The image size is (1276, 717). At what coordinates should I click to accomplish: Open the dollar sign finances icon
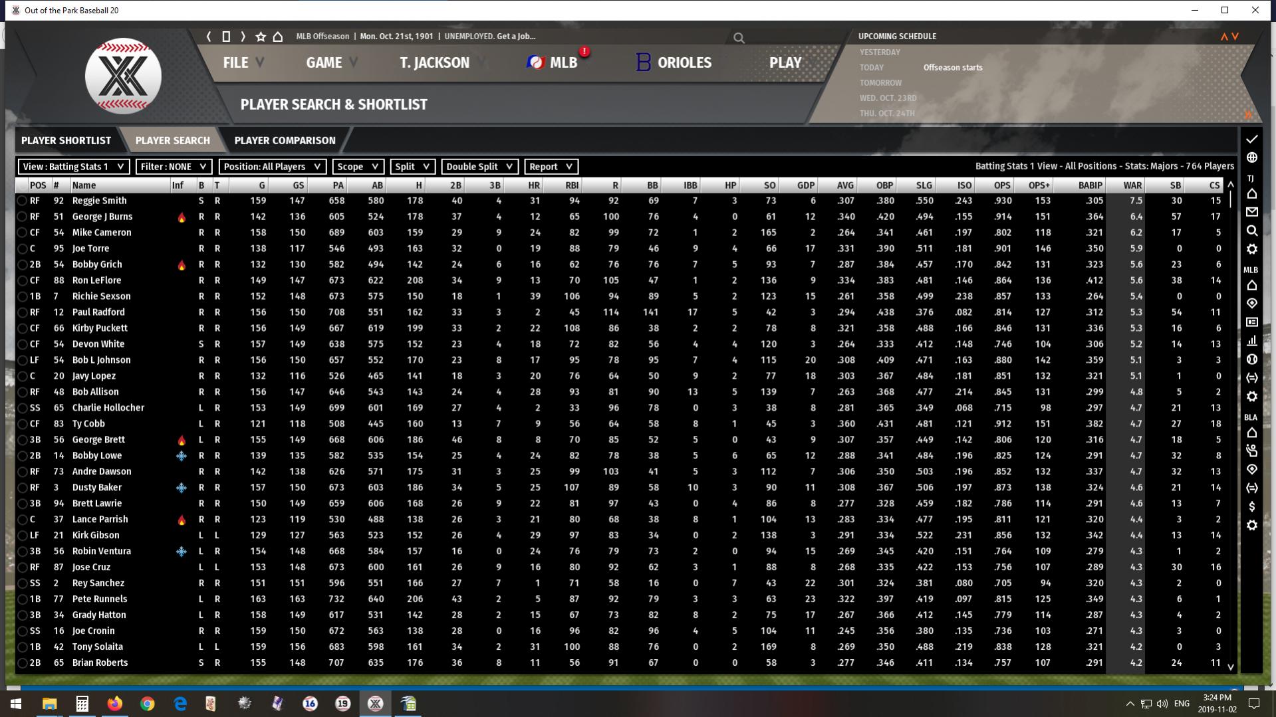click(1251, 506)
